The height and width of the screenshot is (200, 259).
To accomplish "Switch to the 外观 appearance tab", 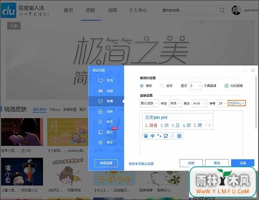I will (x=106, y=101).
